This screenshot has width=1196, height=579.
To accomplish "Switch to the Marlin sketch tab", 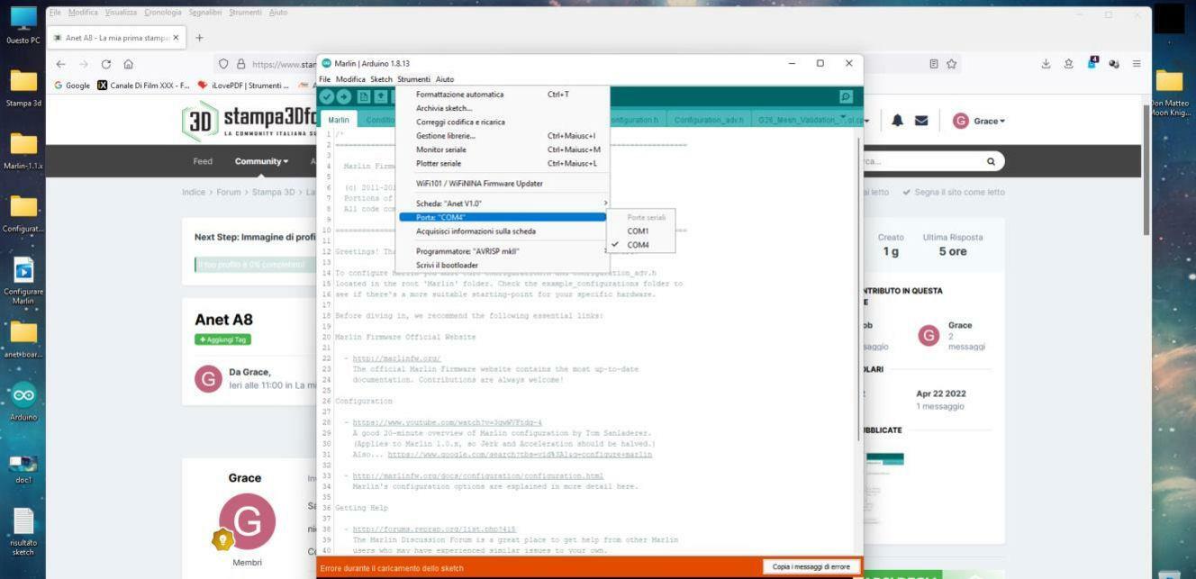I will click(339, 120).
